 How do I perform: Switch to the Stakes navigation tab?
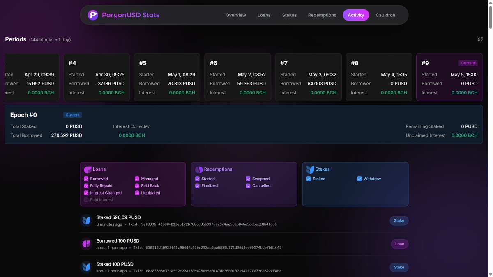point(289,15)
